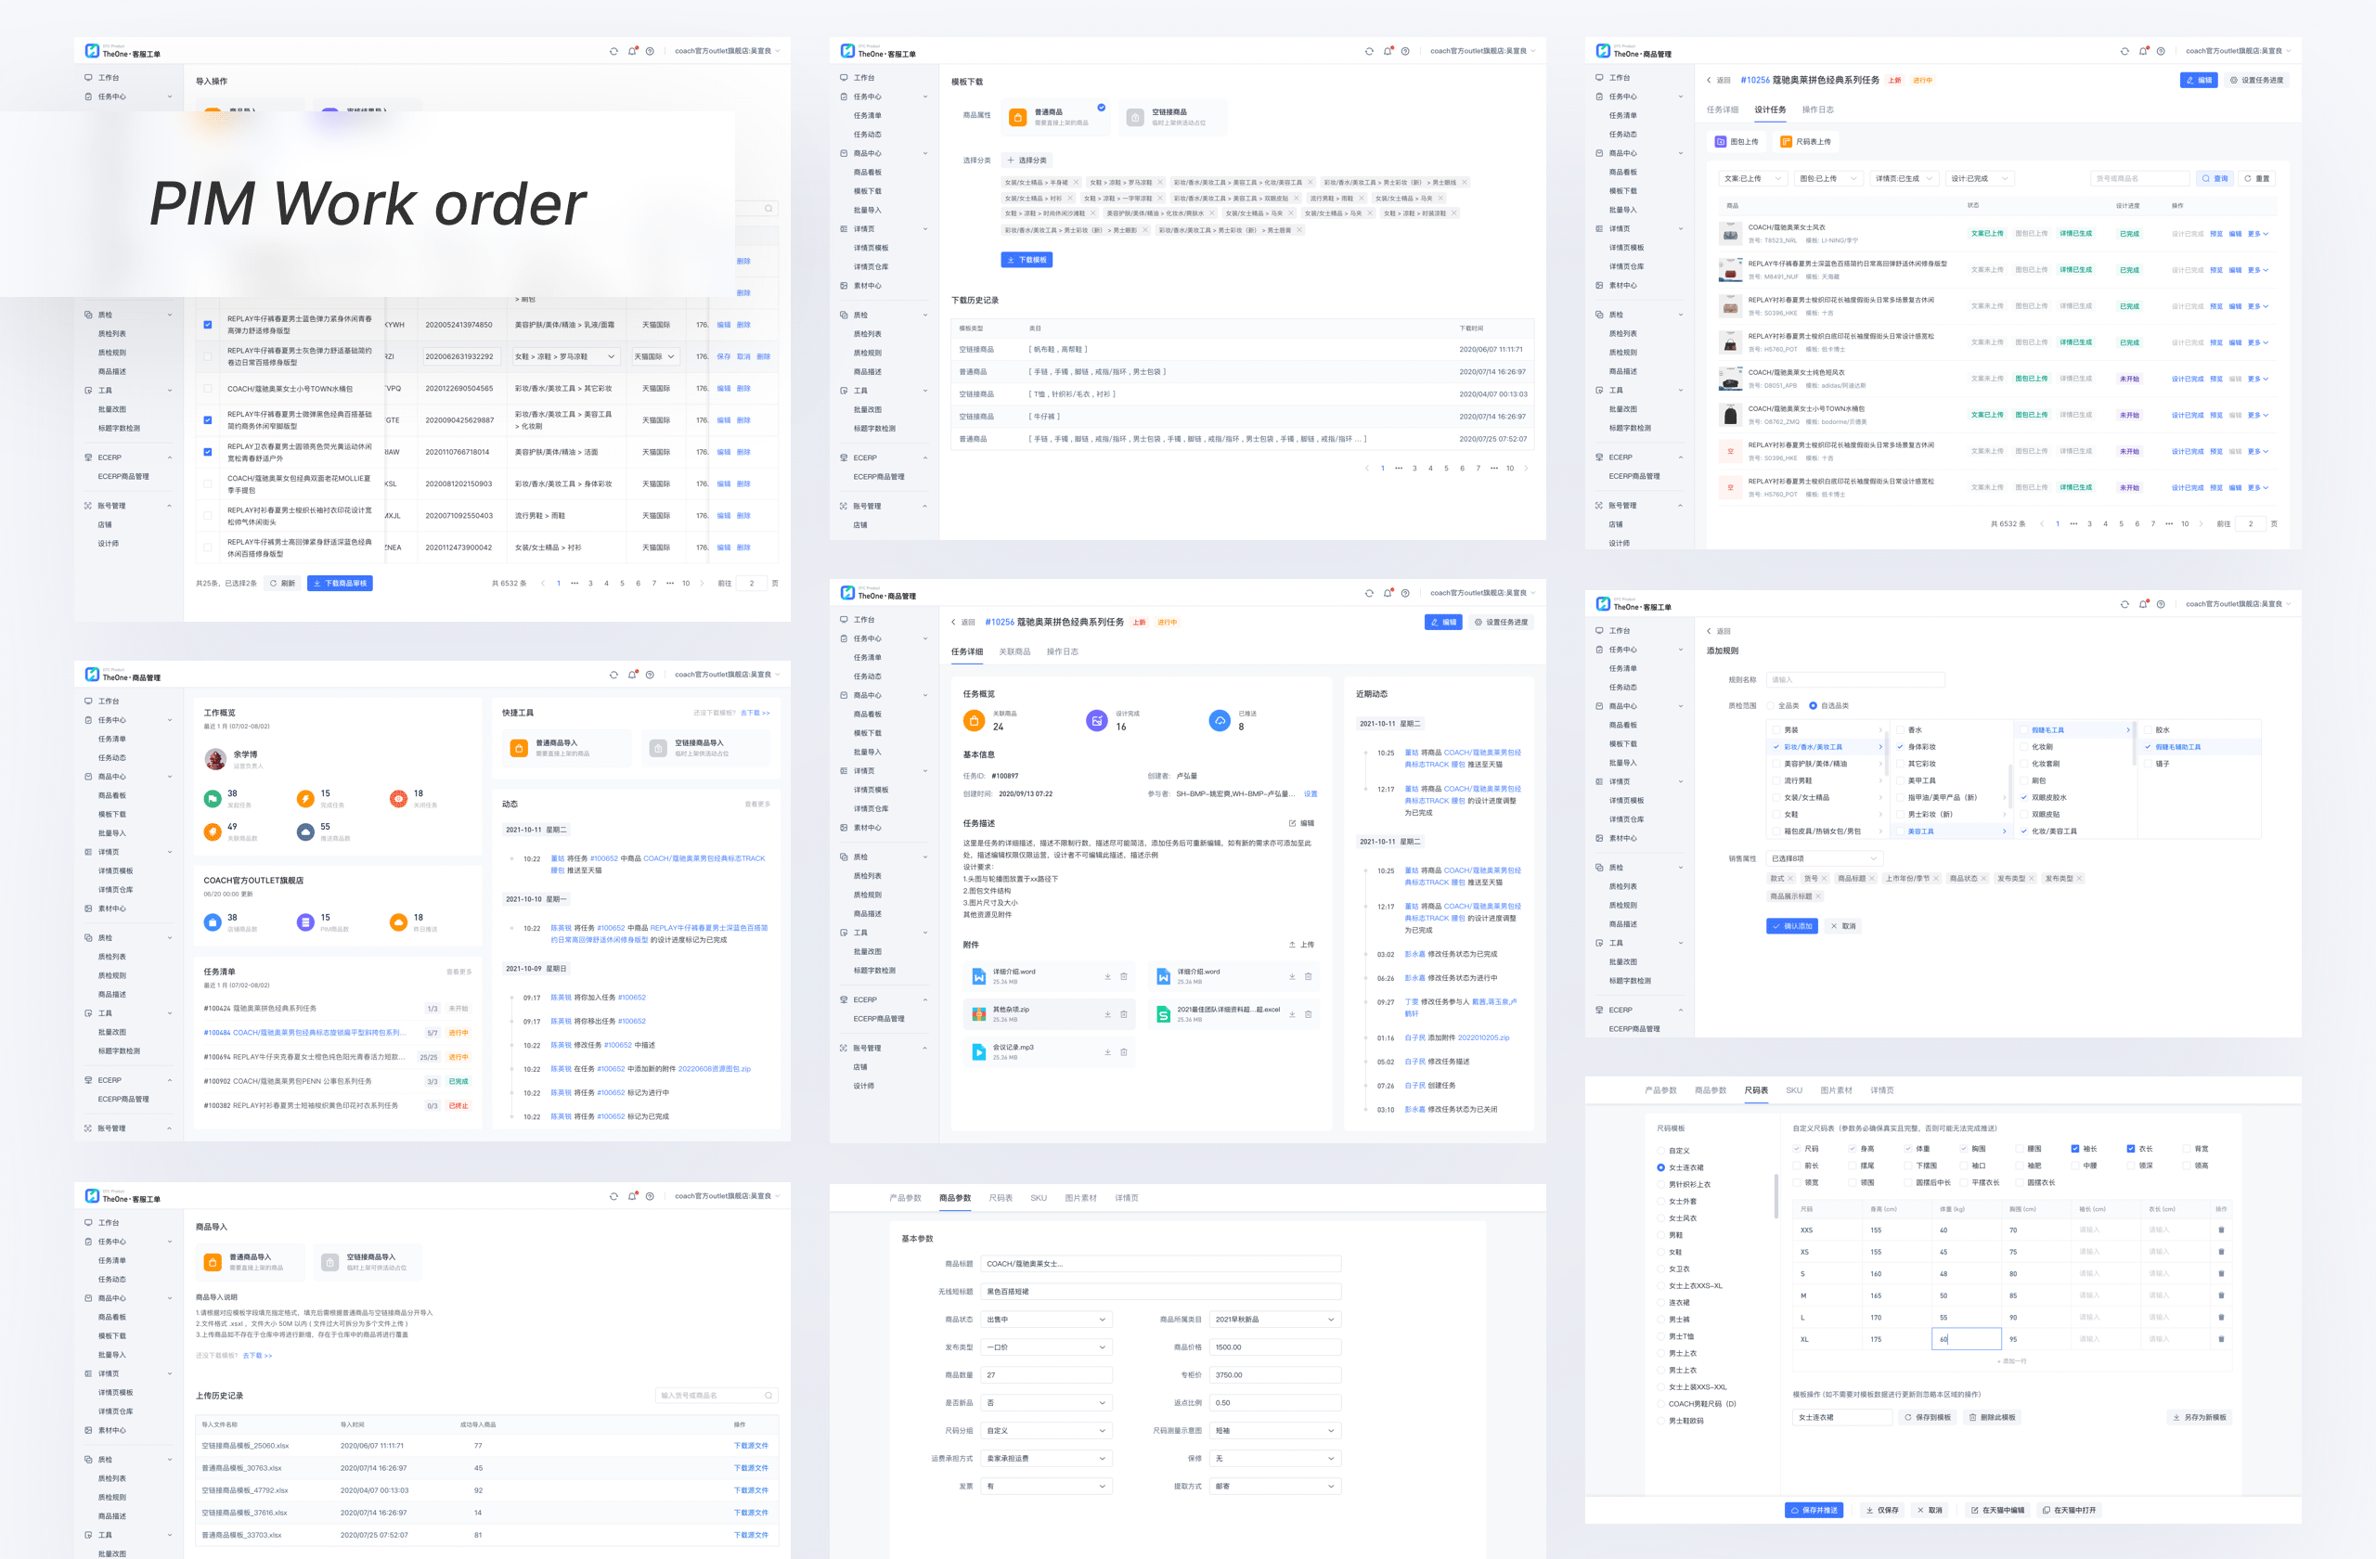Delete the 会议记录.mp3 attachment
The height and width of the screenshot is (1559, 2376).
[x=1123, y=1052]
